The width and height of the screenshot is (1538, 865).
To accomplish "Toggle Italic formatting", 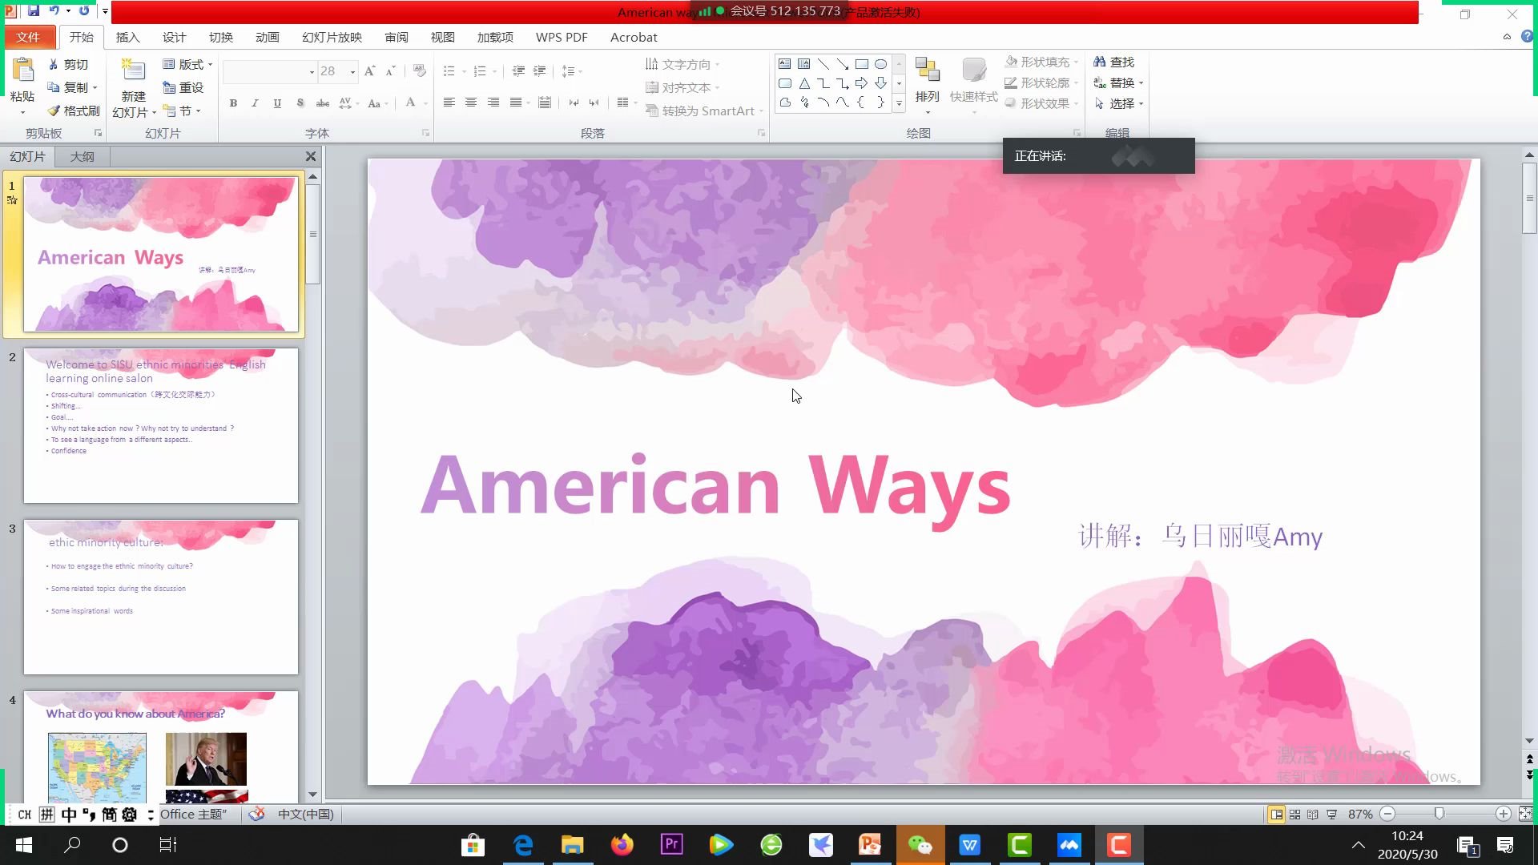I will (x=255, y=103).
